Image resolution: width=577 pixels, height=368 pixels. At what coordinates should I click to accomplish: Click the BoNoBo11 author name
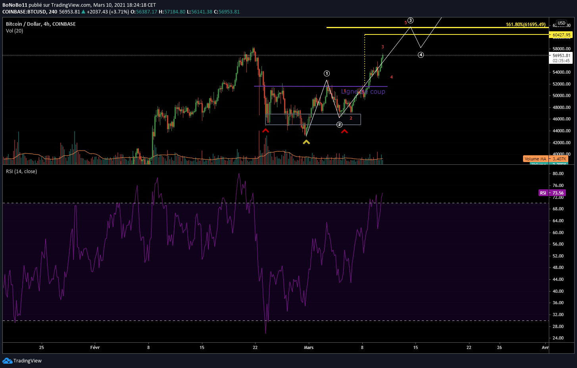click(15, 5)
